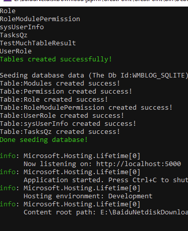The width and height of the screenshot is (188, 231).
Task: Click the 'sysUserInfo' line near the top
Action: click(22, 27)
